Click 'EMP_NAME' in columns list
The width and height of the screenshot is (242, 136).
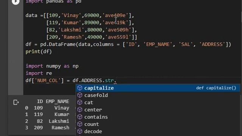158,45
